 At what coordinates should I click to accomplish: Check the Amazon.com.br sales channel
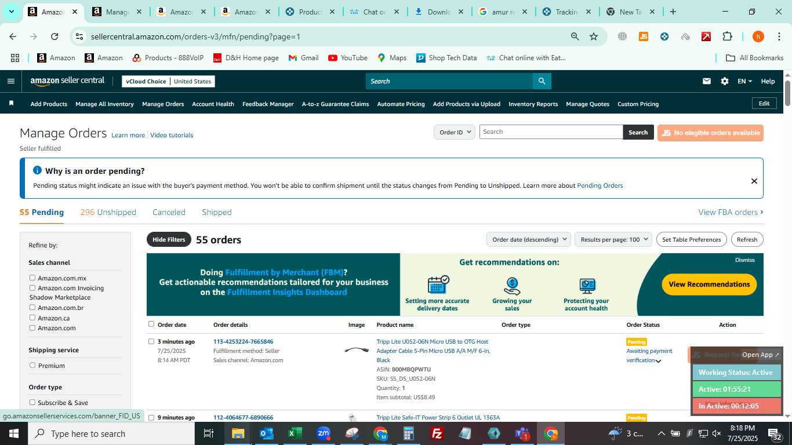point(32,308)
